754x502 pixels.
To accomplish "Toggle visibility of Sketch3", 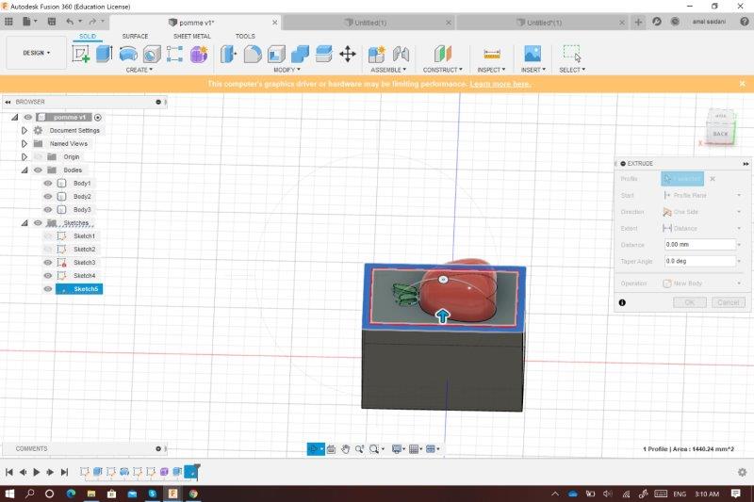I will tap(48, 262).
